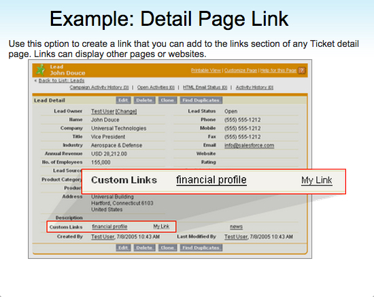
Task: Open Test User link beside Last Modified By
Action: pos(236,237)
